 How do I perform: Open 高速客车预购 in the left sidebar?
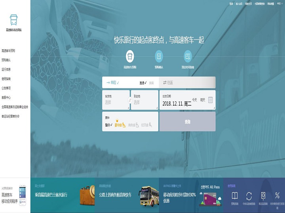coord(8,51)
